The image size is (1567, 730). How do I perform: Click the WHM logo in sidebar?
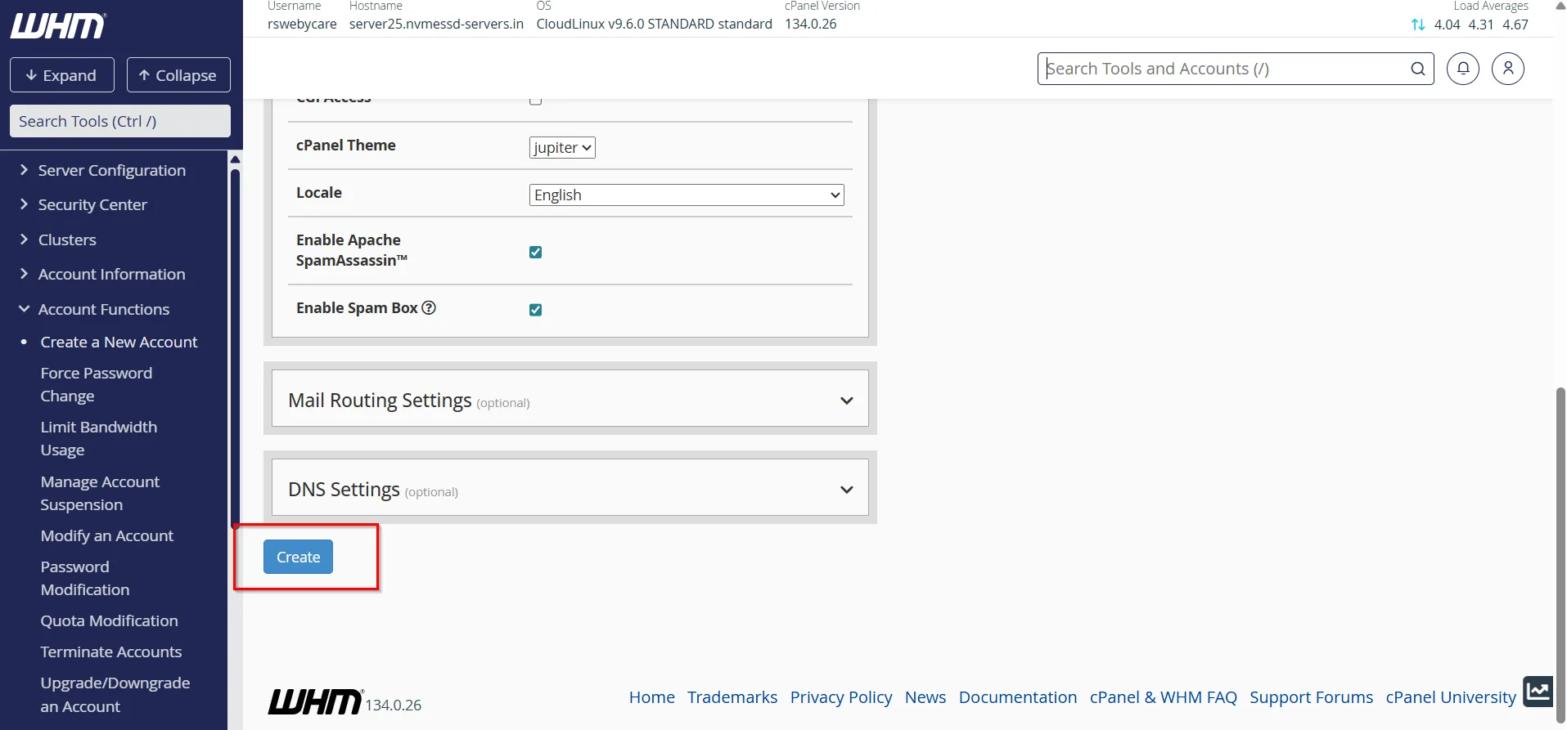[x=58, y=26]
